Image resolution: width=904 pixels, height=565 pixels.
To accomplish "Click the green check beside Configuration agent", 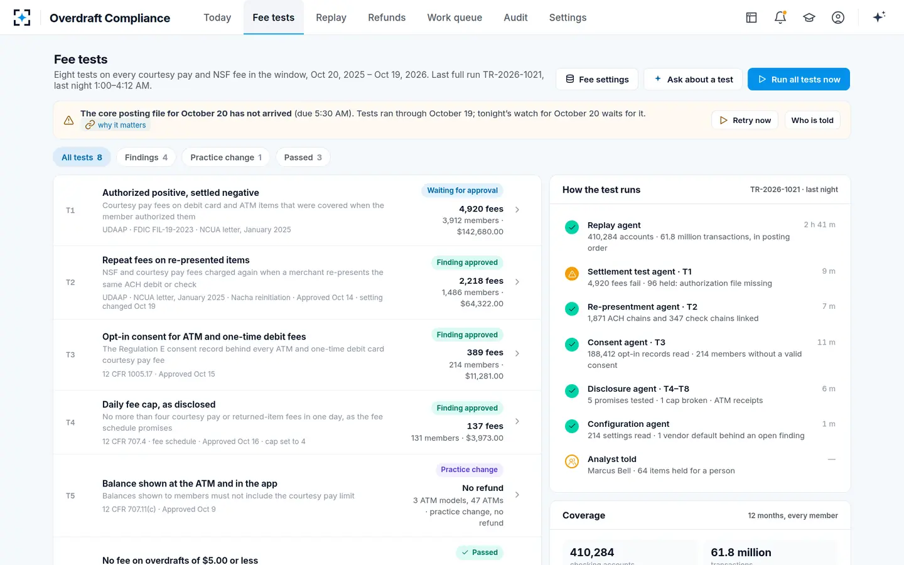I will pyautogui.click(x=572, y=426).
